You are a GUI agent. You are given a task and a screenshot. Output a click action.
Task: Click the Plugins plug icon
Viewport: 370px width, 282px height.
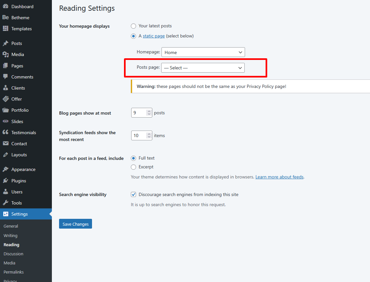pos(6,181)
